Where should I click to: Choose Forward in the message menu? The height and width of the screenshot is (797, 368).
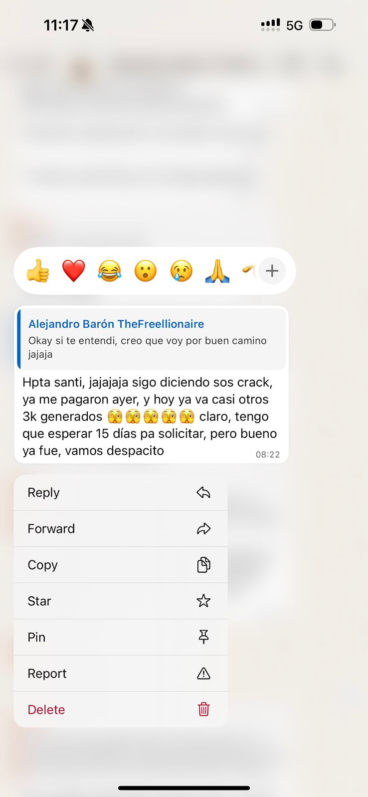pyautogui.click(x=121, y=529)
